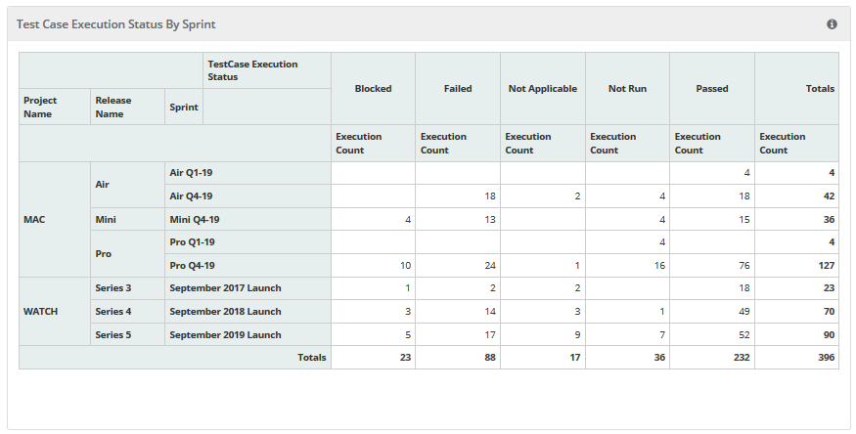Click the Air Q1-19 sprint row label
The height and width of the screenshot is (434, 856).
point(248,173)
